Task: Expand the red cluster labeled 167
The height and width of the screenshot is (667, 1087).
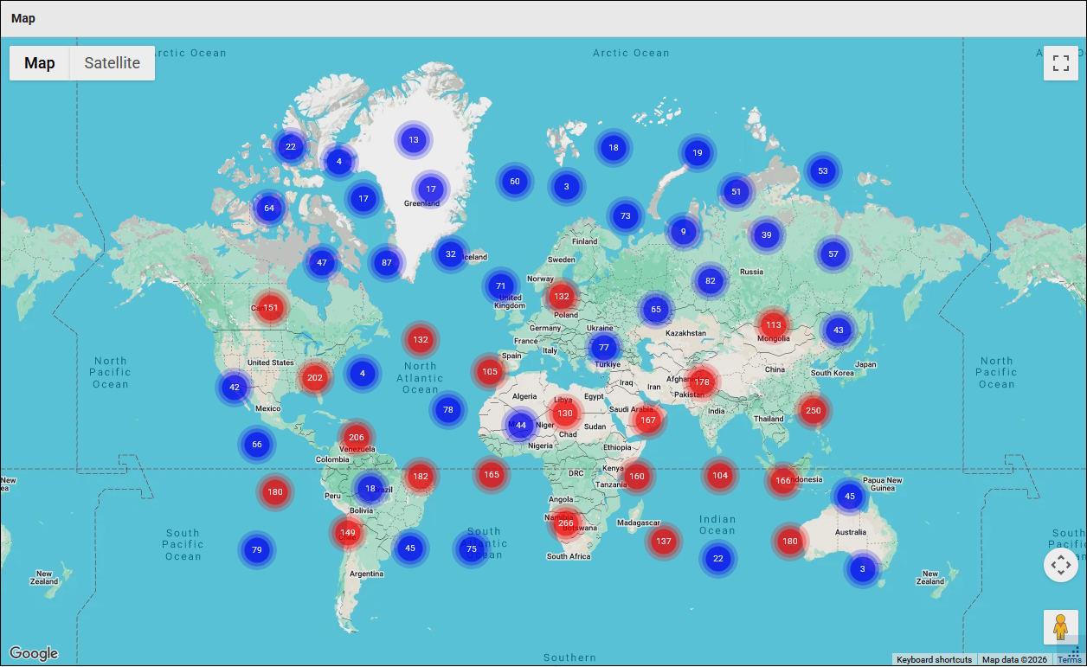Action: pos(648,420)
